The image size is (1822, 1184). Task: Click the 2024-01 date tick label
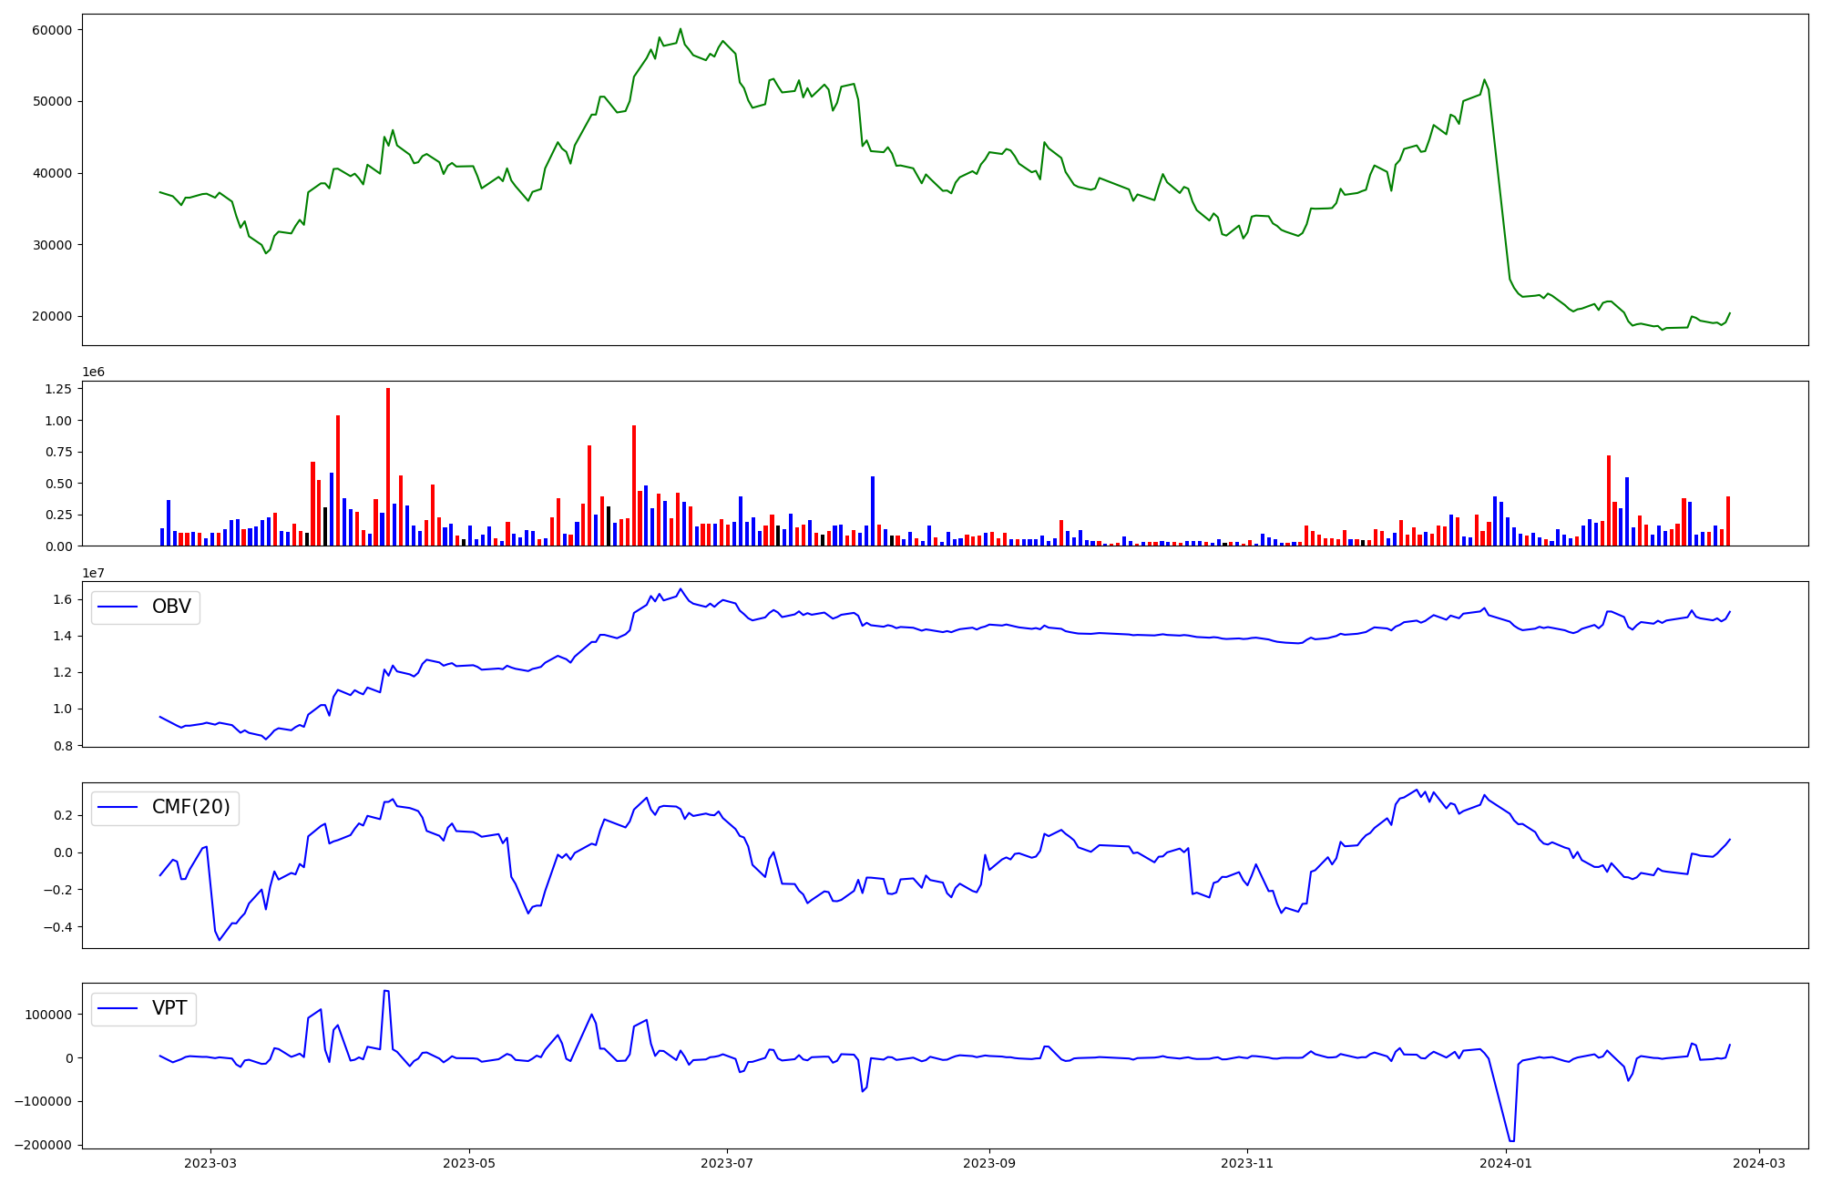tap(1506, 1163)
